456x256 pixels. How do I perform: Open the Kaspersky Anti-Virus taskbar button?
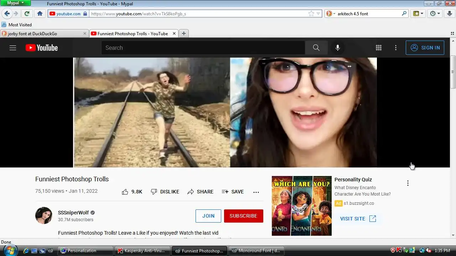[x=142, y=251]
